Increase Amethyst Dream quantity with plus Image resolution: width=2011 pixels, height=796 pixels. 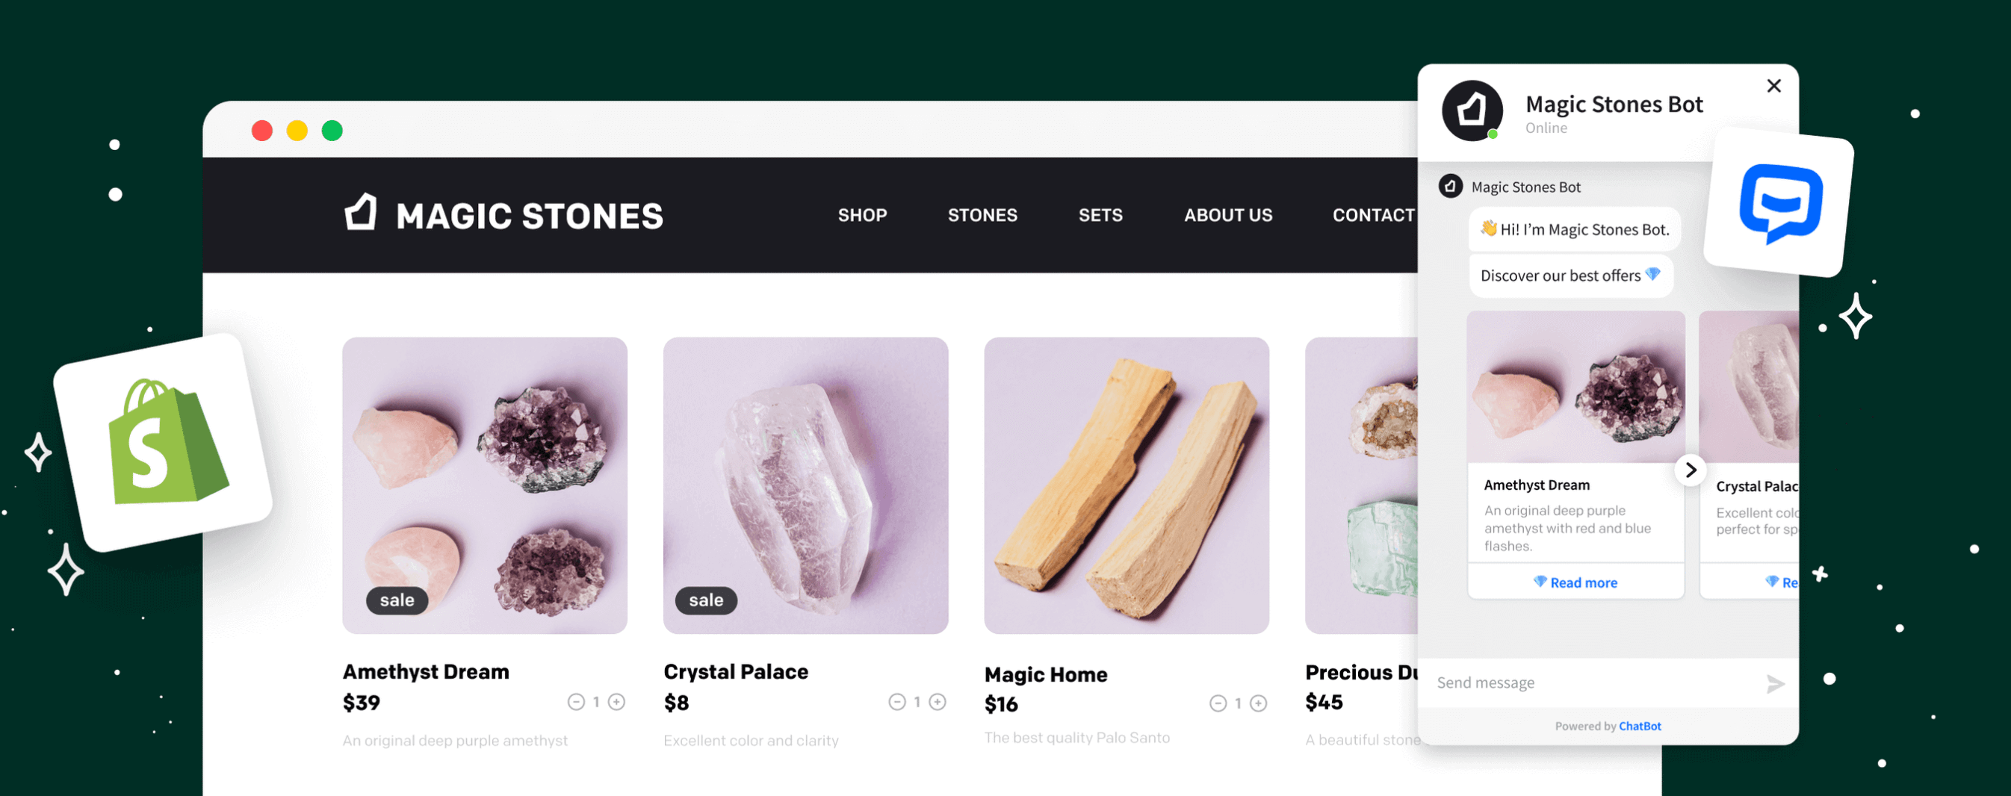point(617,702)
